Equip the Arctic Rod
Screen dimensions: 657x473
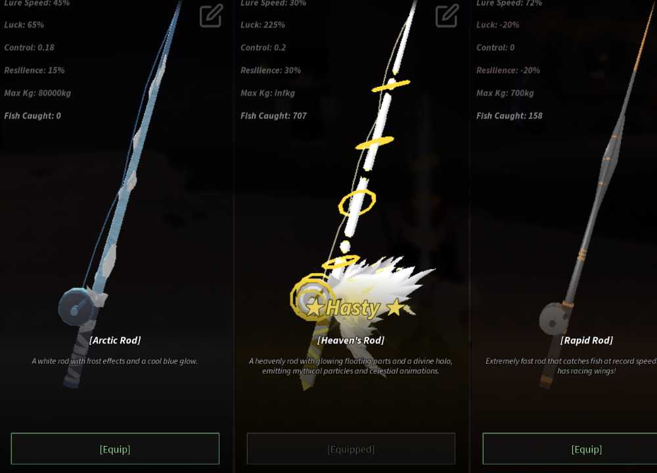(115, 449)
